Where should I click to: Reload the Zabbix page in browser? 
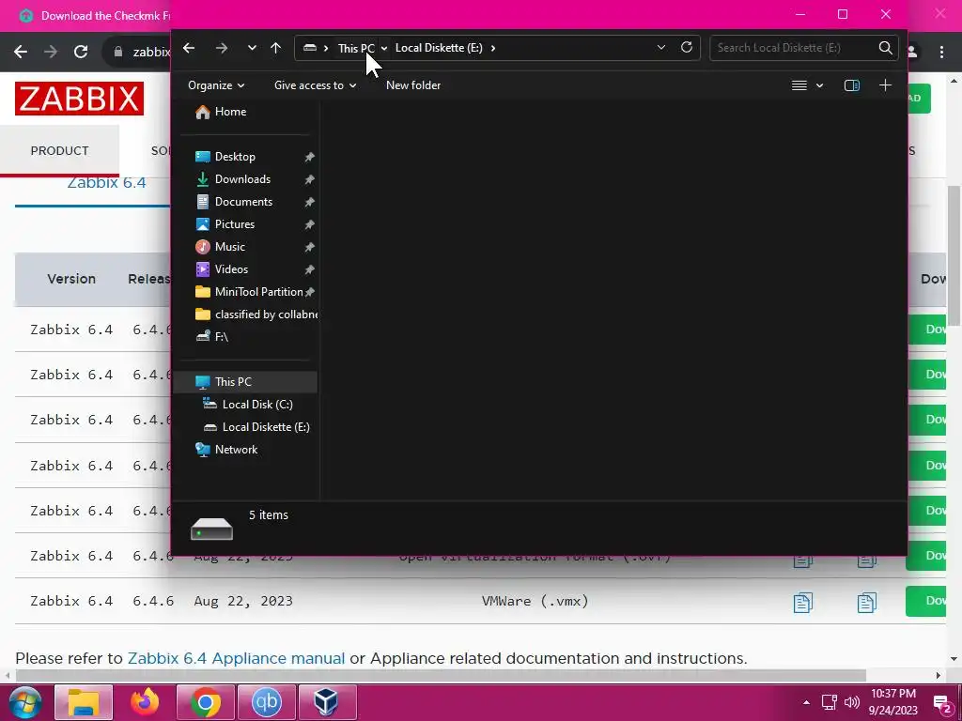[x=81, y=53]
